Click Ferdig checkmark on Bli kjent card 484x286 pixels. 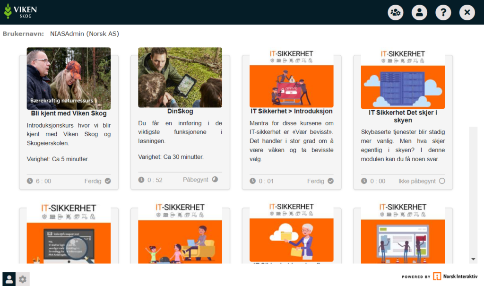[x=108, y=181]
